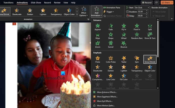Viewport: 175px width, 108px height.
Task: Click the Delay input field
Action: tap(142, 16)
